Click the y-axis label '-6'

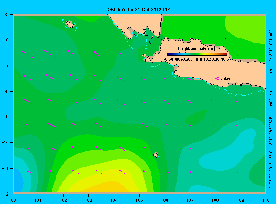click(x=7, y=40)
